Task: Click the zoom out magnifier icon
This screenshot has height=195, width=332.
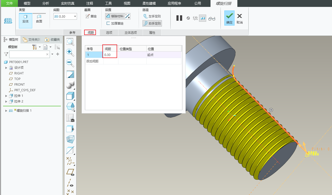Action: [x=70, y=63]
